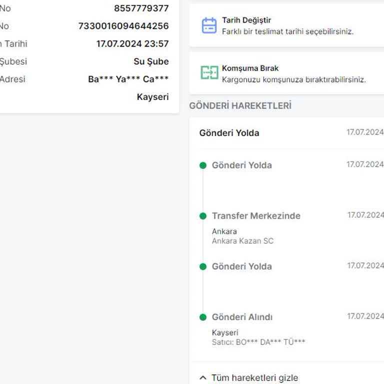Select the number 8557779377

[x=141, y=8]
